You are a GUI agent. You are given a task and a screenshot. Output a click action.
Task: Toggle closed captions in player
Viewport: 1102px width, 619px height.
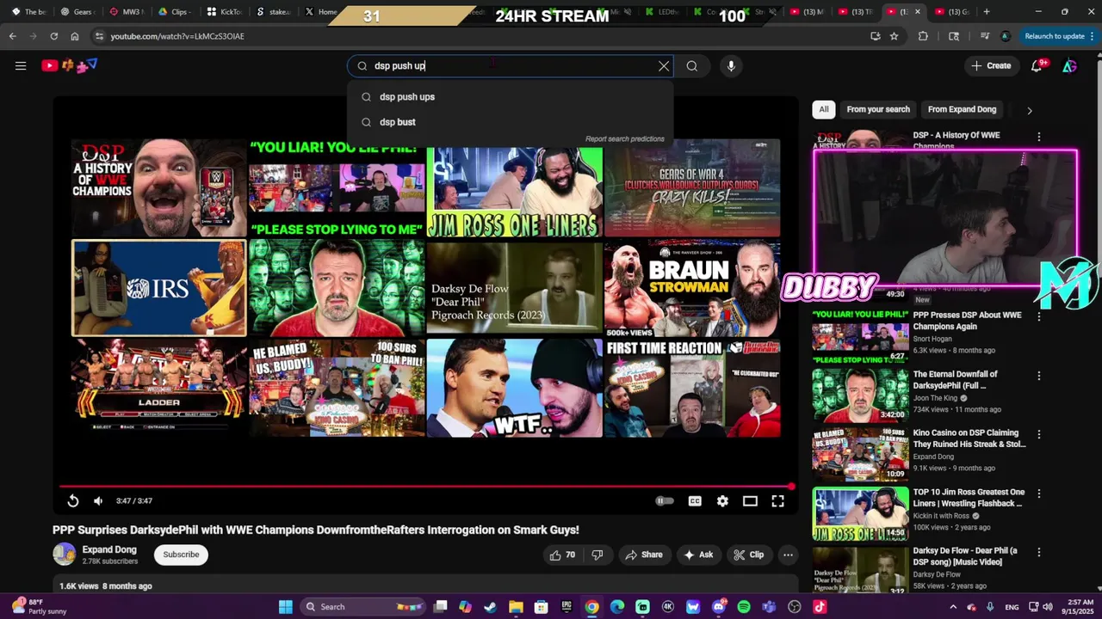[695, 501]
